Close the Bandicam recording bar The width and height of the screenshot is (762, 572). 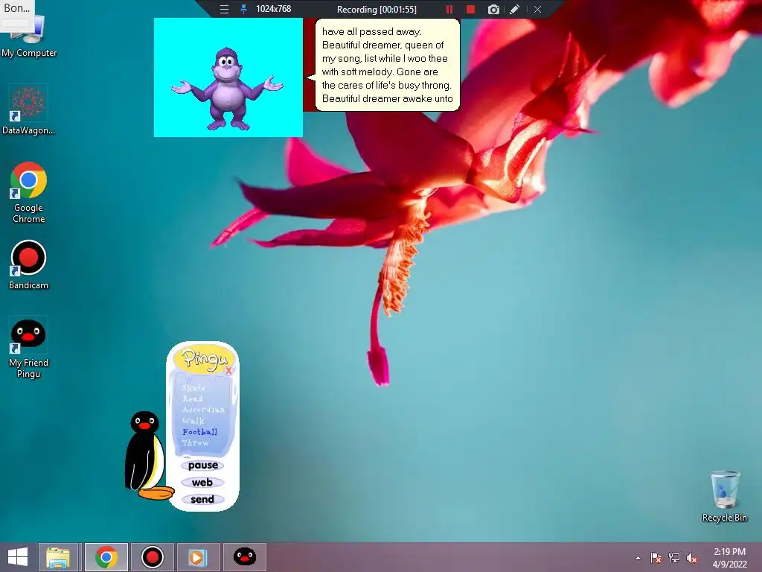(537, 9)
